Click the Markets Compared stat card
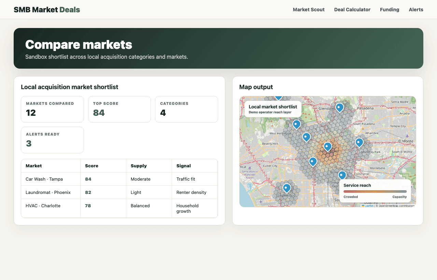 52,109
